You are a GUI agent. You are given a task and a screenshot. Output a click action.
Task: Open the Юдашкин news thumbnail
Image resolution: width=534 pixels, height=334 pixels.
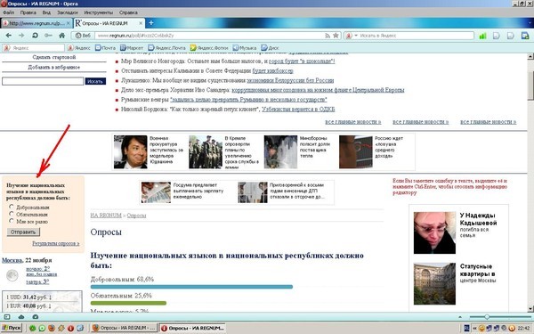[x=131, y=152]
